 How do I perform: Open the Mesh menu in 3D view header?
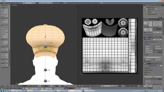(14, 86)
